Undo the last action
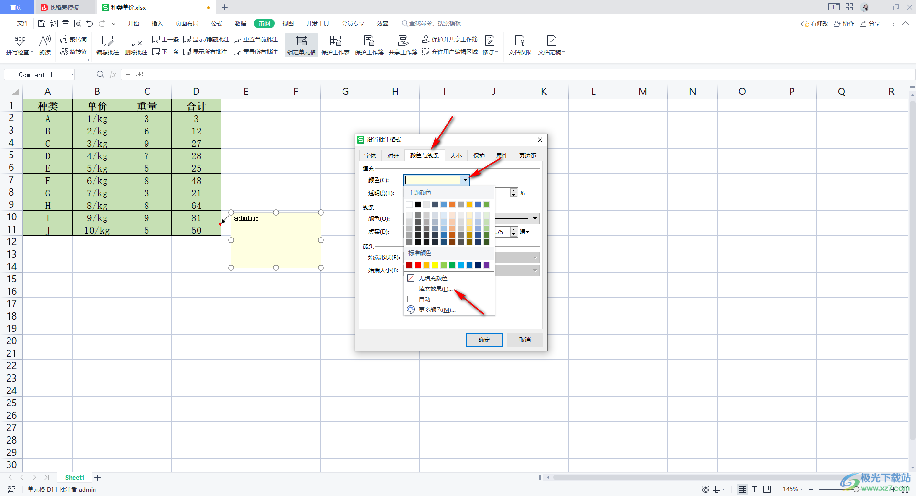This screenshot has width=916, height=496. click(90, 23)
